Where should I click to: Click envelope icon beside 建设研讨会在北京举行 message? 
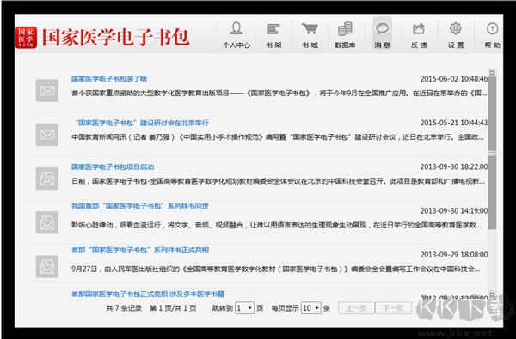click(x=47, y=135)
